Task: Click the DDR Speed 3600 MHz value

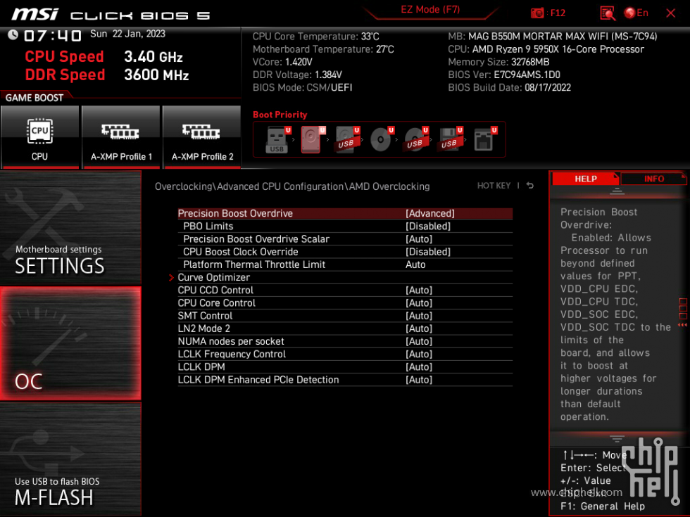Action: click(156, 75)
